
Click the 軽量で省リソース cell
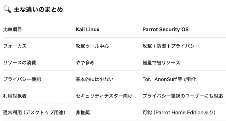pyautogui.click(x=161, y=63)
